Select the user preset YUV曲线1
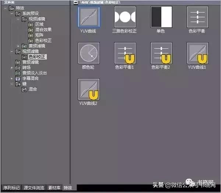The image size is (221, 193). tap(197, 53)
